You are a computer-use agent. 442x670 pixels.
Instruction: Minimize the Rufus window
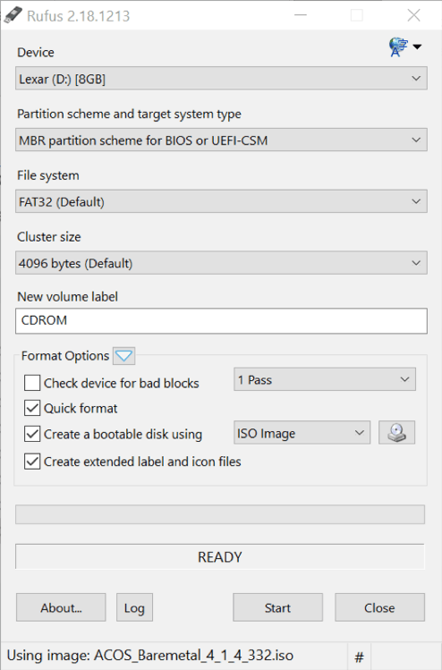point(301,15)
